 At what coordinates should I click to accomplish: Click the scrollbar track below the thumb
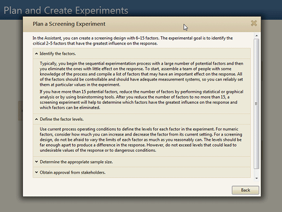257,172
